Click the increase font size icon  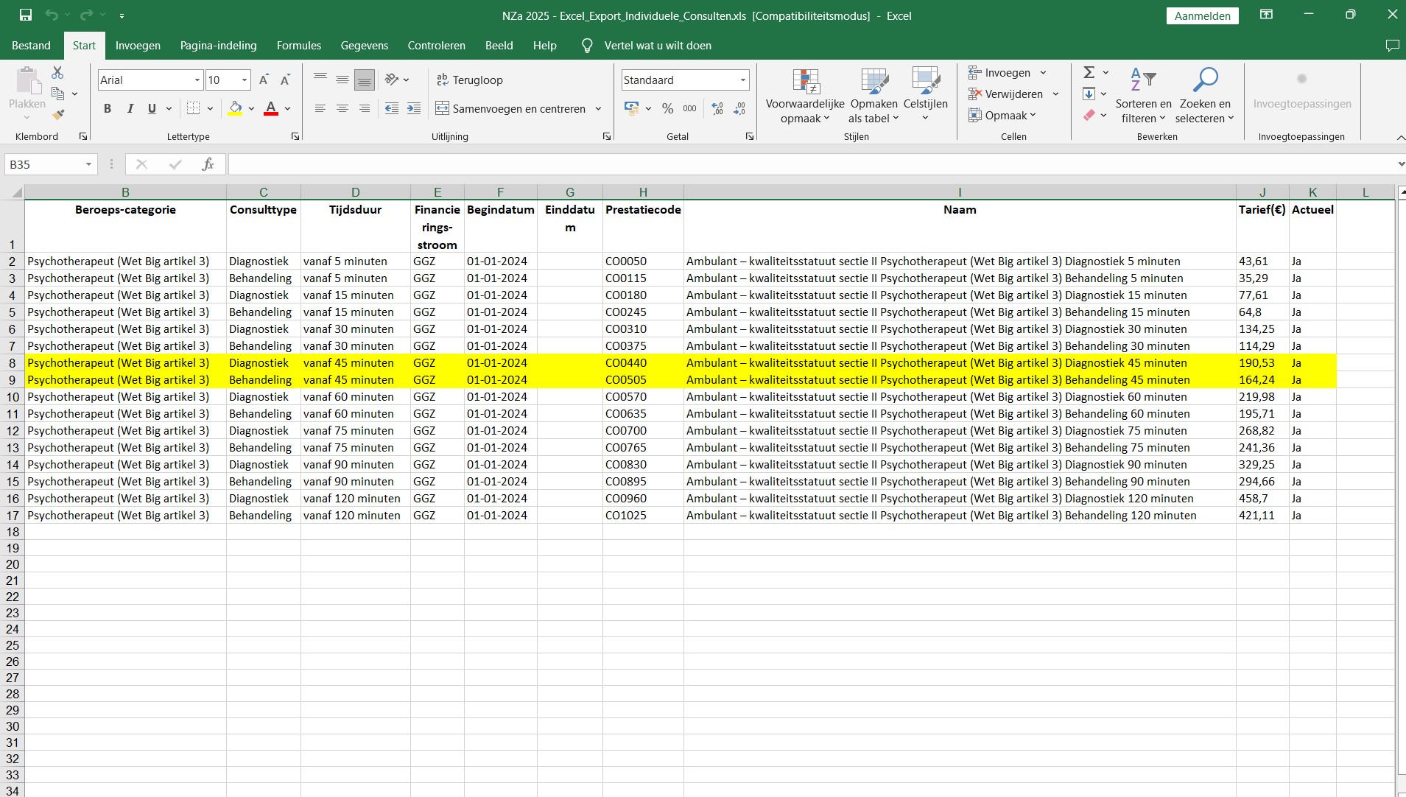click(264, 80)
